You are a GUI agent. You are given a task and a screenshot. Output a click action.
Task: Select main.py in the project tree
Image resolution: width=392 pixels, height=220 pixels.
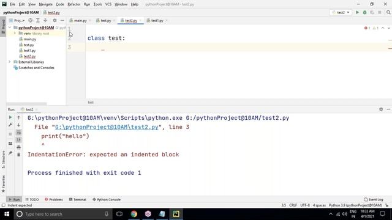[x=30, y=39]
